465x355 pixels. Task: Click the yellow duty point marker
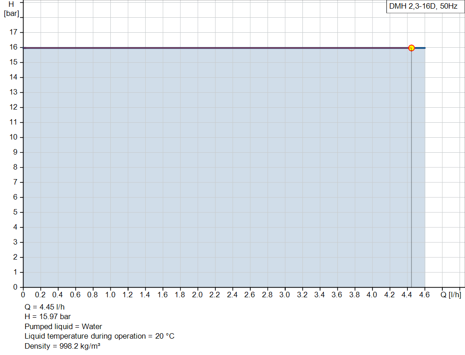411,48
